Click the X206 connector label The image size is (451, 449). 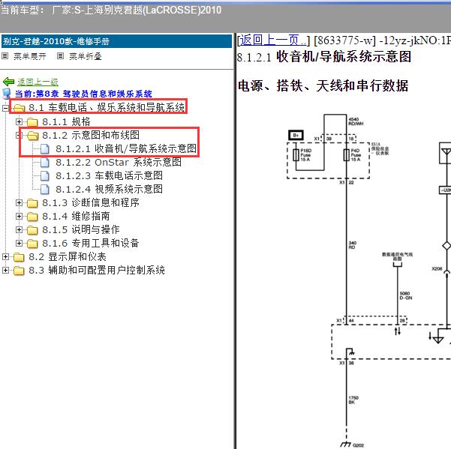[437, 269]
